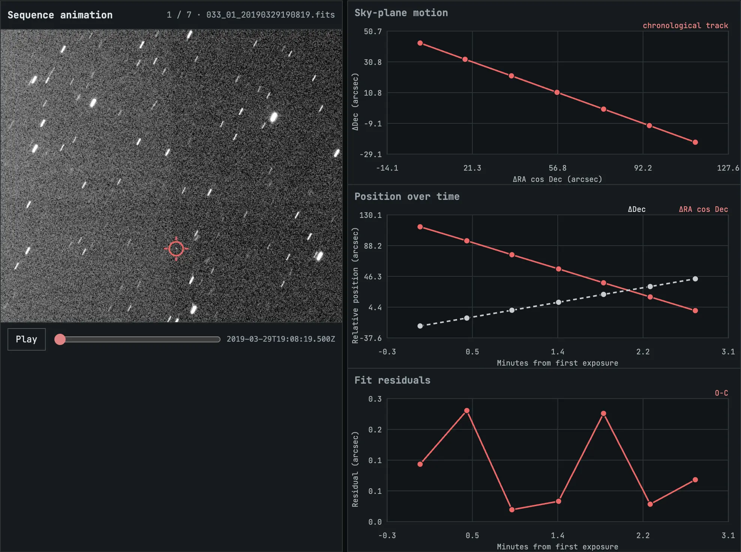Image resolution: width=741 pixels, height=552 pixels.
Task: Click the frame slider track
Action: point(138,339)
